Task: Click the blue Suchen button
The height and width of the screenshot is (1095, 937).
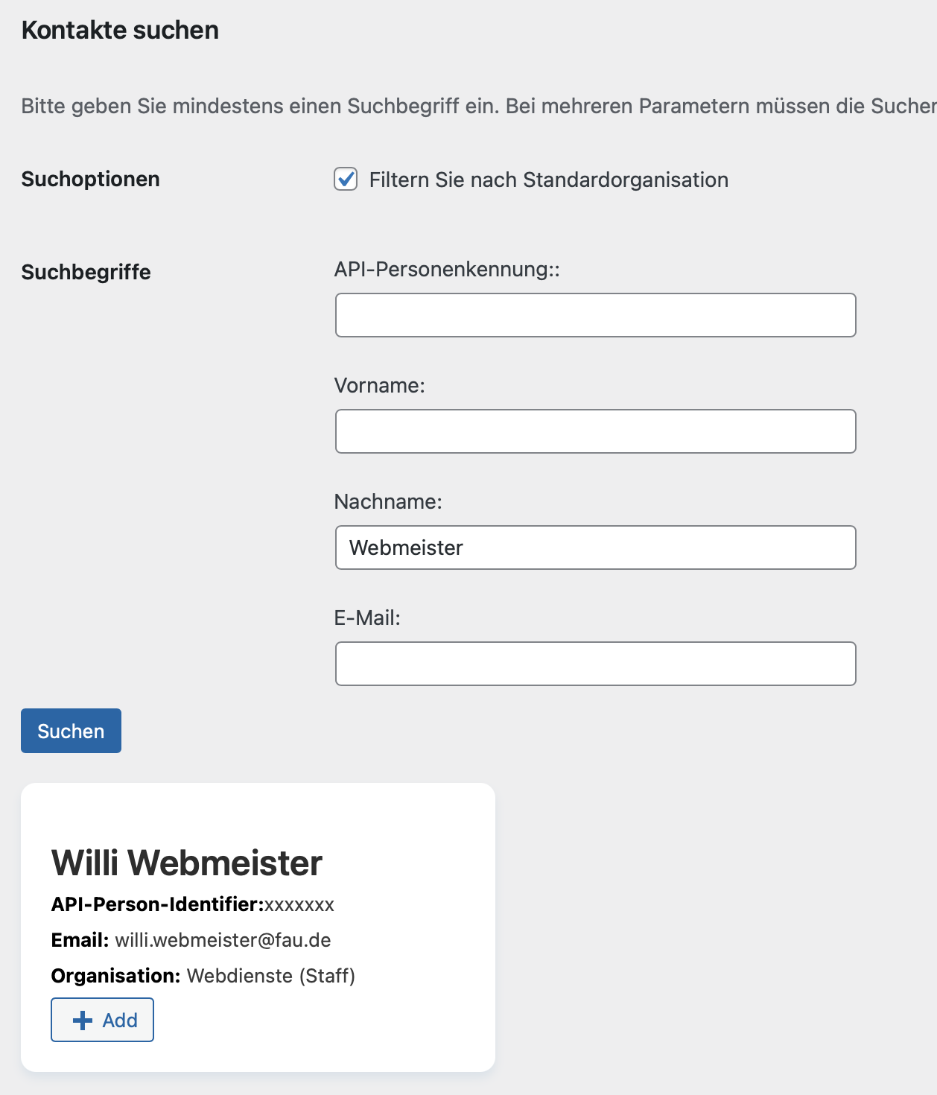Action: pyautogui.click(x=71, y=731)
